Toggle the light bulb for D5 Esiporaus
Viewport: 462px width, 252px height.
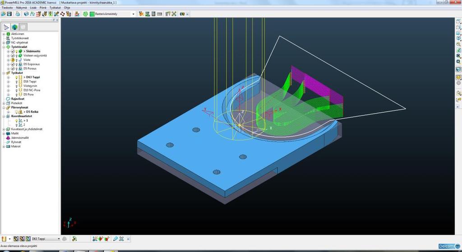point(17,64)
